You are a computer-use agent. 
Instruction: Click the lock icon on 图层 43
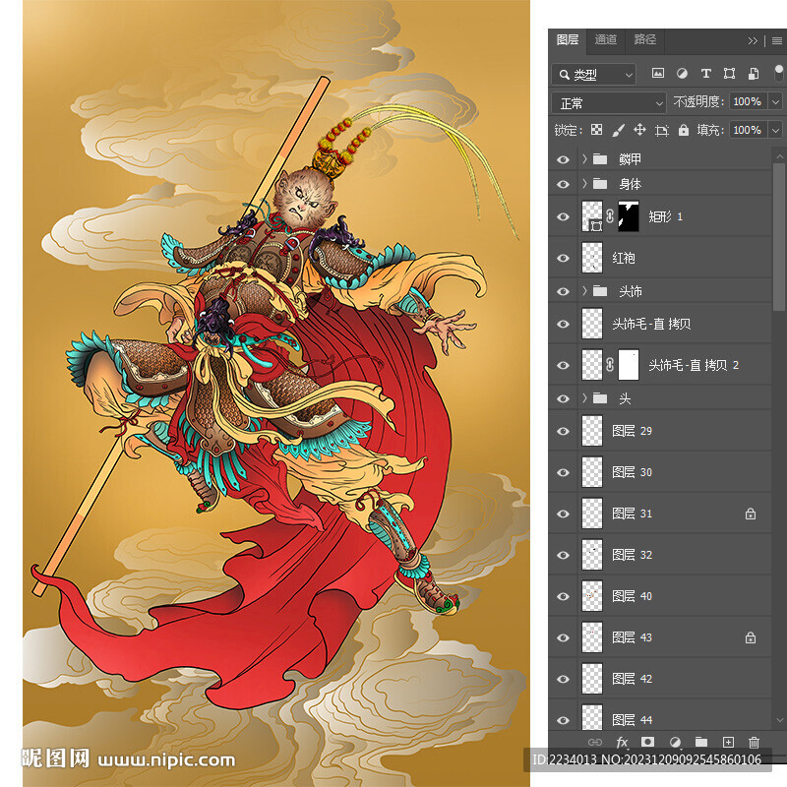tap(751, 637)
